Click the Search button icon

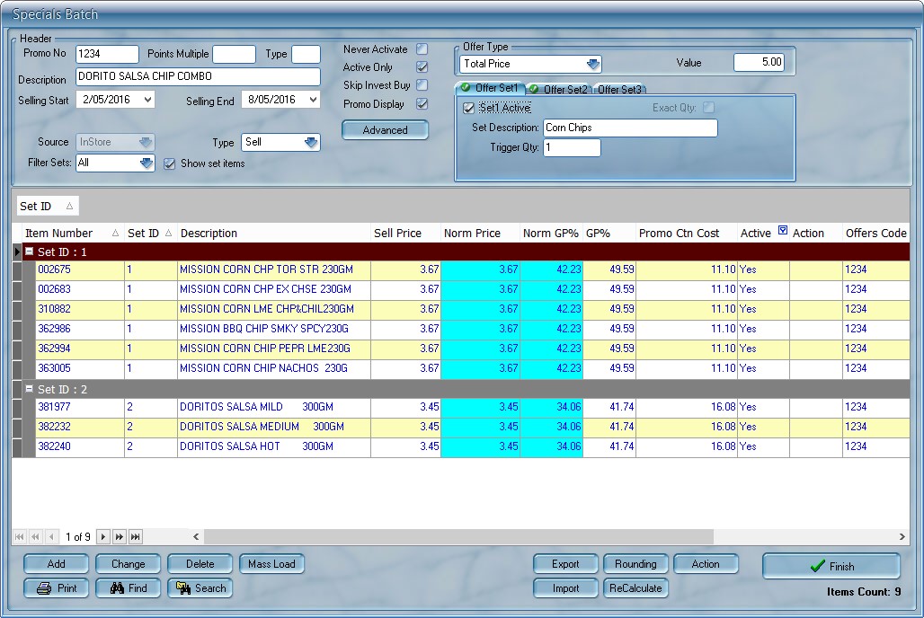tap(183, 588)
